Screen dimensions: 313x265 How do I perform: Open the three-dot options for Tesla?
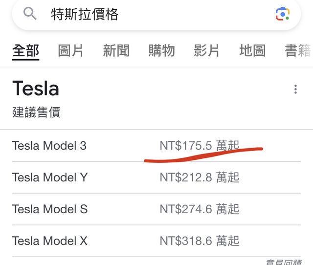(x=295, y=89)
